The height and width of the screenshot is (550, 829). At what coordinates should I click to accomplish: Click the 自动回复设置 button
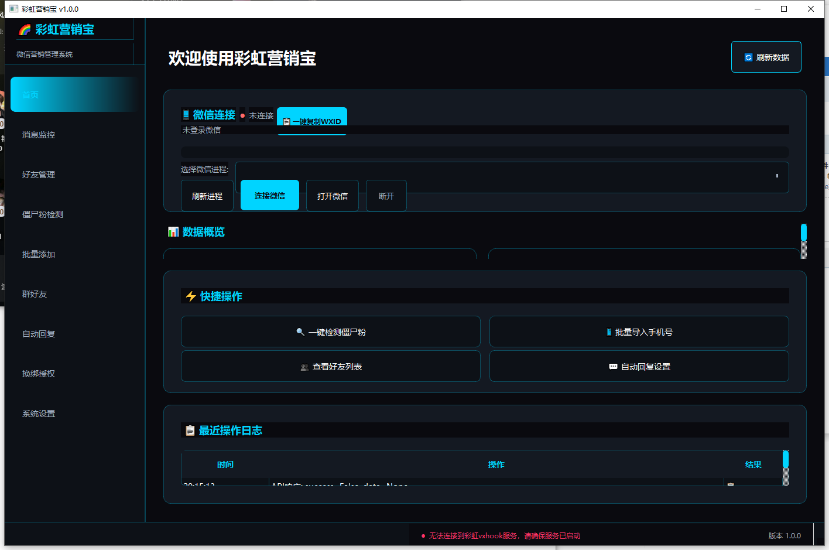tap(639, 366)
